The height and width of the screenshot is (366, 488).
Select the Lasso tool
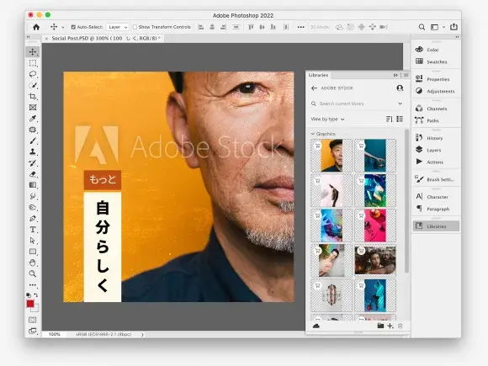click(33, 74)
